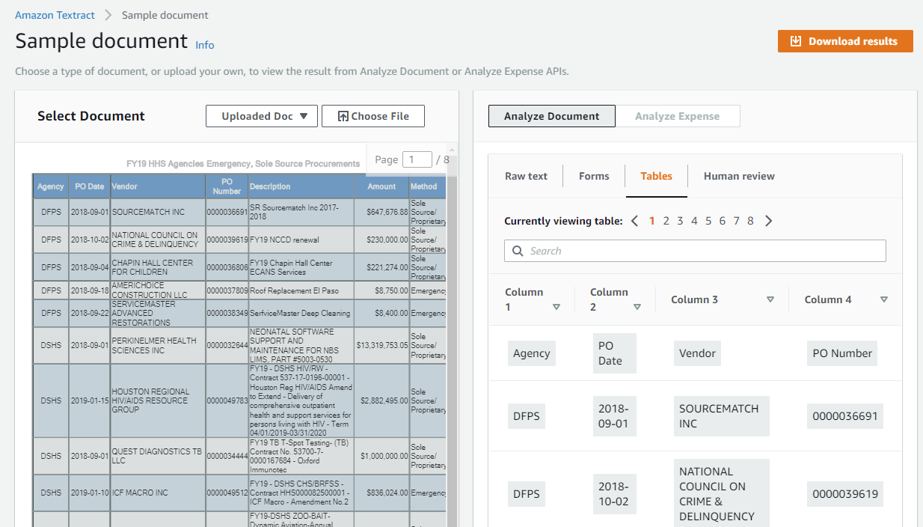Click the right chevron in table pagination
This screenshot has width=923, height=527.
(x=767, y=221)
